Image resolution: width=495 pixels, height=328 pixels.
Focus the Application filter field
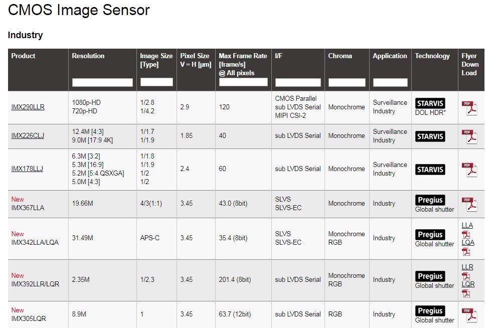pyautogui.click(x=390, y=82)
